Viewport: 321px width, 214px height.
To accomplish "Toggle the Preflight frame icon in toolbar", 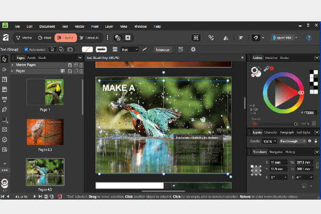I will [x=196, y=37].
